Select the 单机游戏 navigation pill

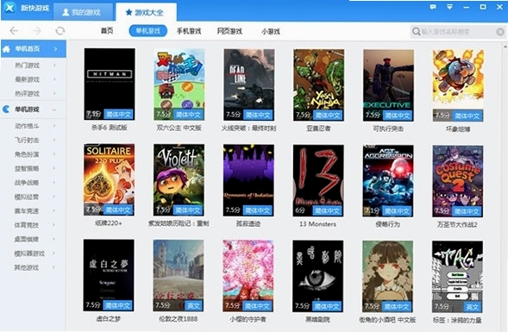click(x=148, y=31)
